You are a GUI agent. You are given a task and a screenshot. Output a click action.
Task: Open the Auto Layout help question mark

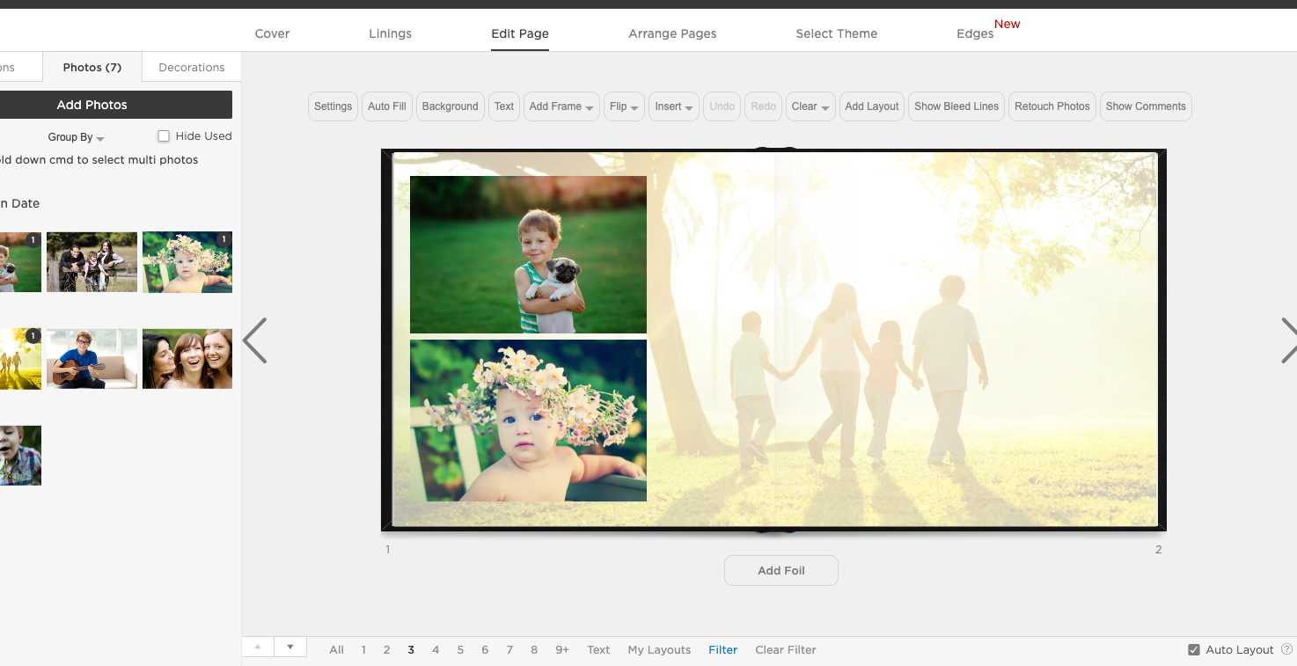coord(1286,649)
